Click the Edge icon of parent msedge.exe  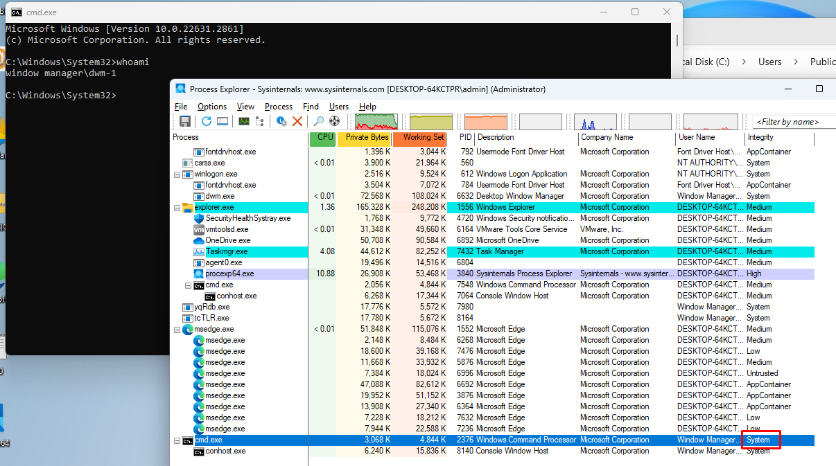coord(187,329)
